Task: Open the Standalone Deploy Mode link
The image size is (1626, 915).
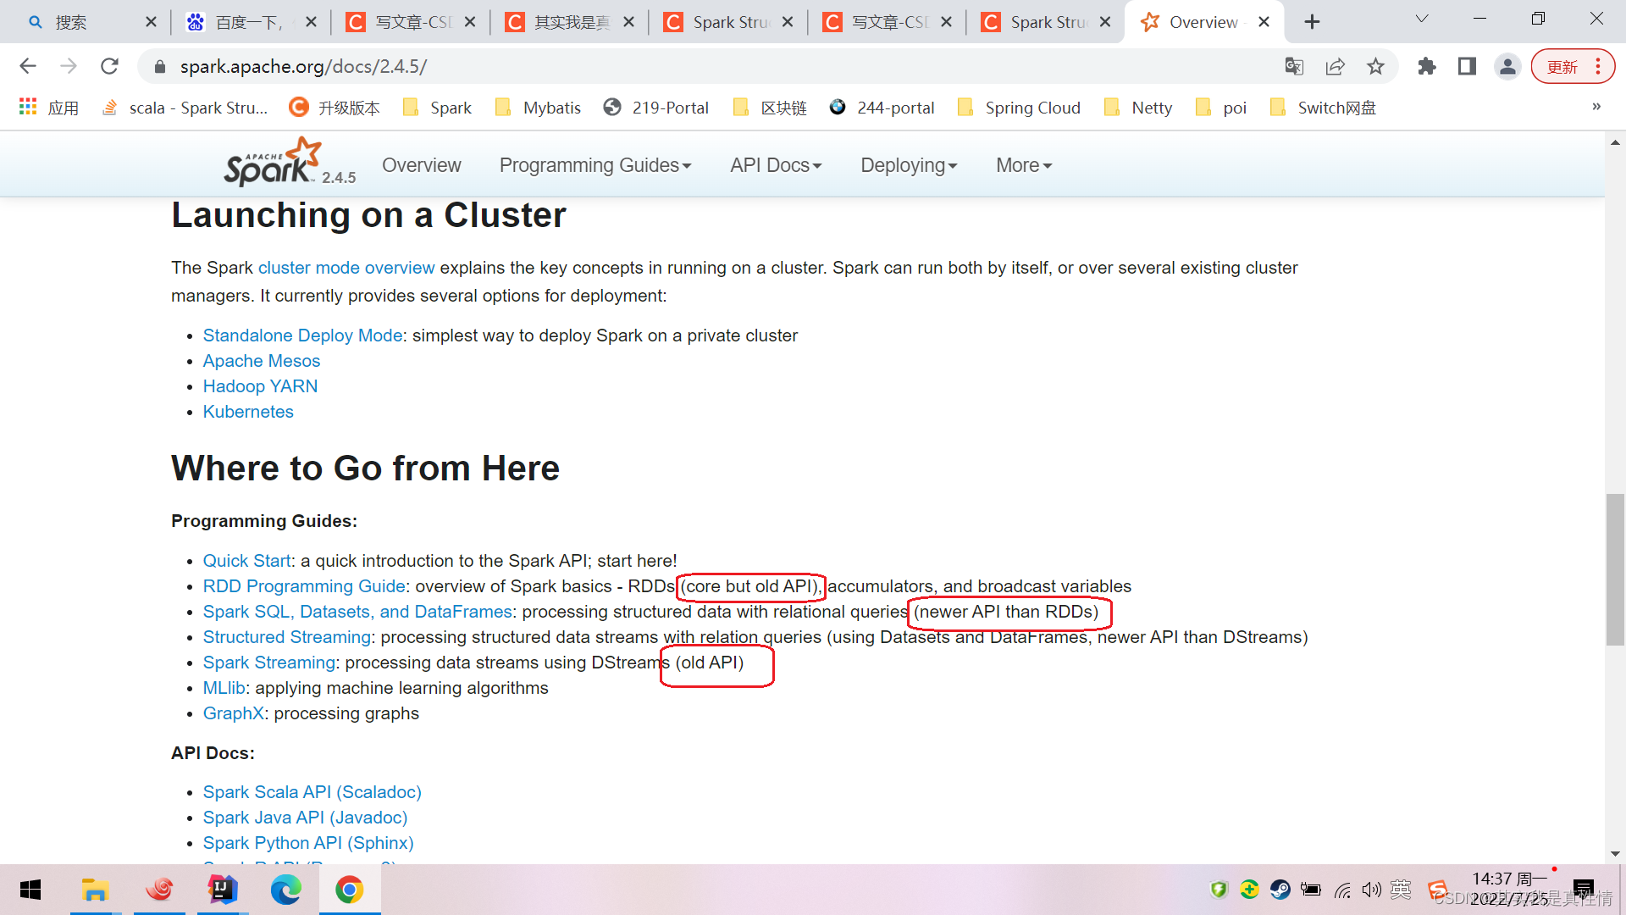Action: pos(302,335)
